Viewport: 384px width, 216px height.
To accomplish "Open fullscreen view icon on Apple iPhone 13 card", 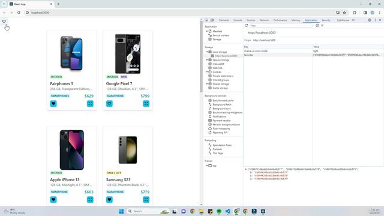I will (x=90, y=200).
